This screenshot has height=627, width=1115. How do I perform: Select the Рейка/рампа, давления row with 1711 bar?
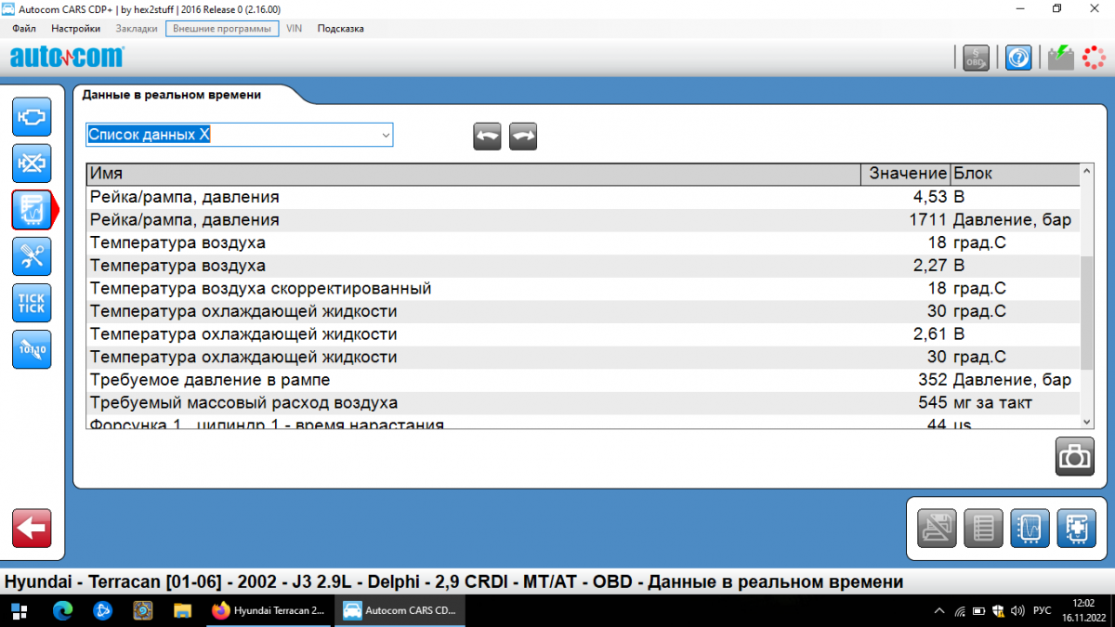click(584, 220)
